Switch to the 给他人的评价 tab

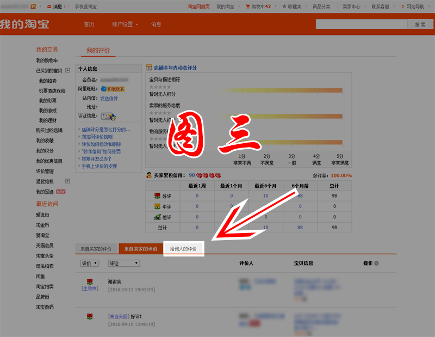coord(182,248)
